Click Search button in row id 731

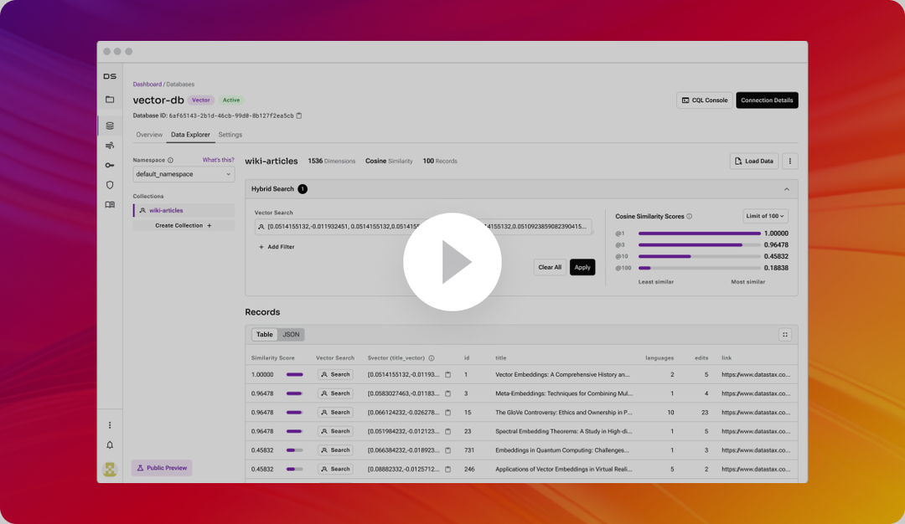click(335, 450)
